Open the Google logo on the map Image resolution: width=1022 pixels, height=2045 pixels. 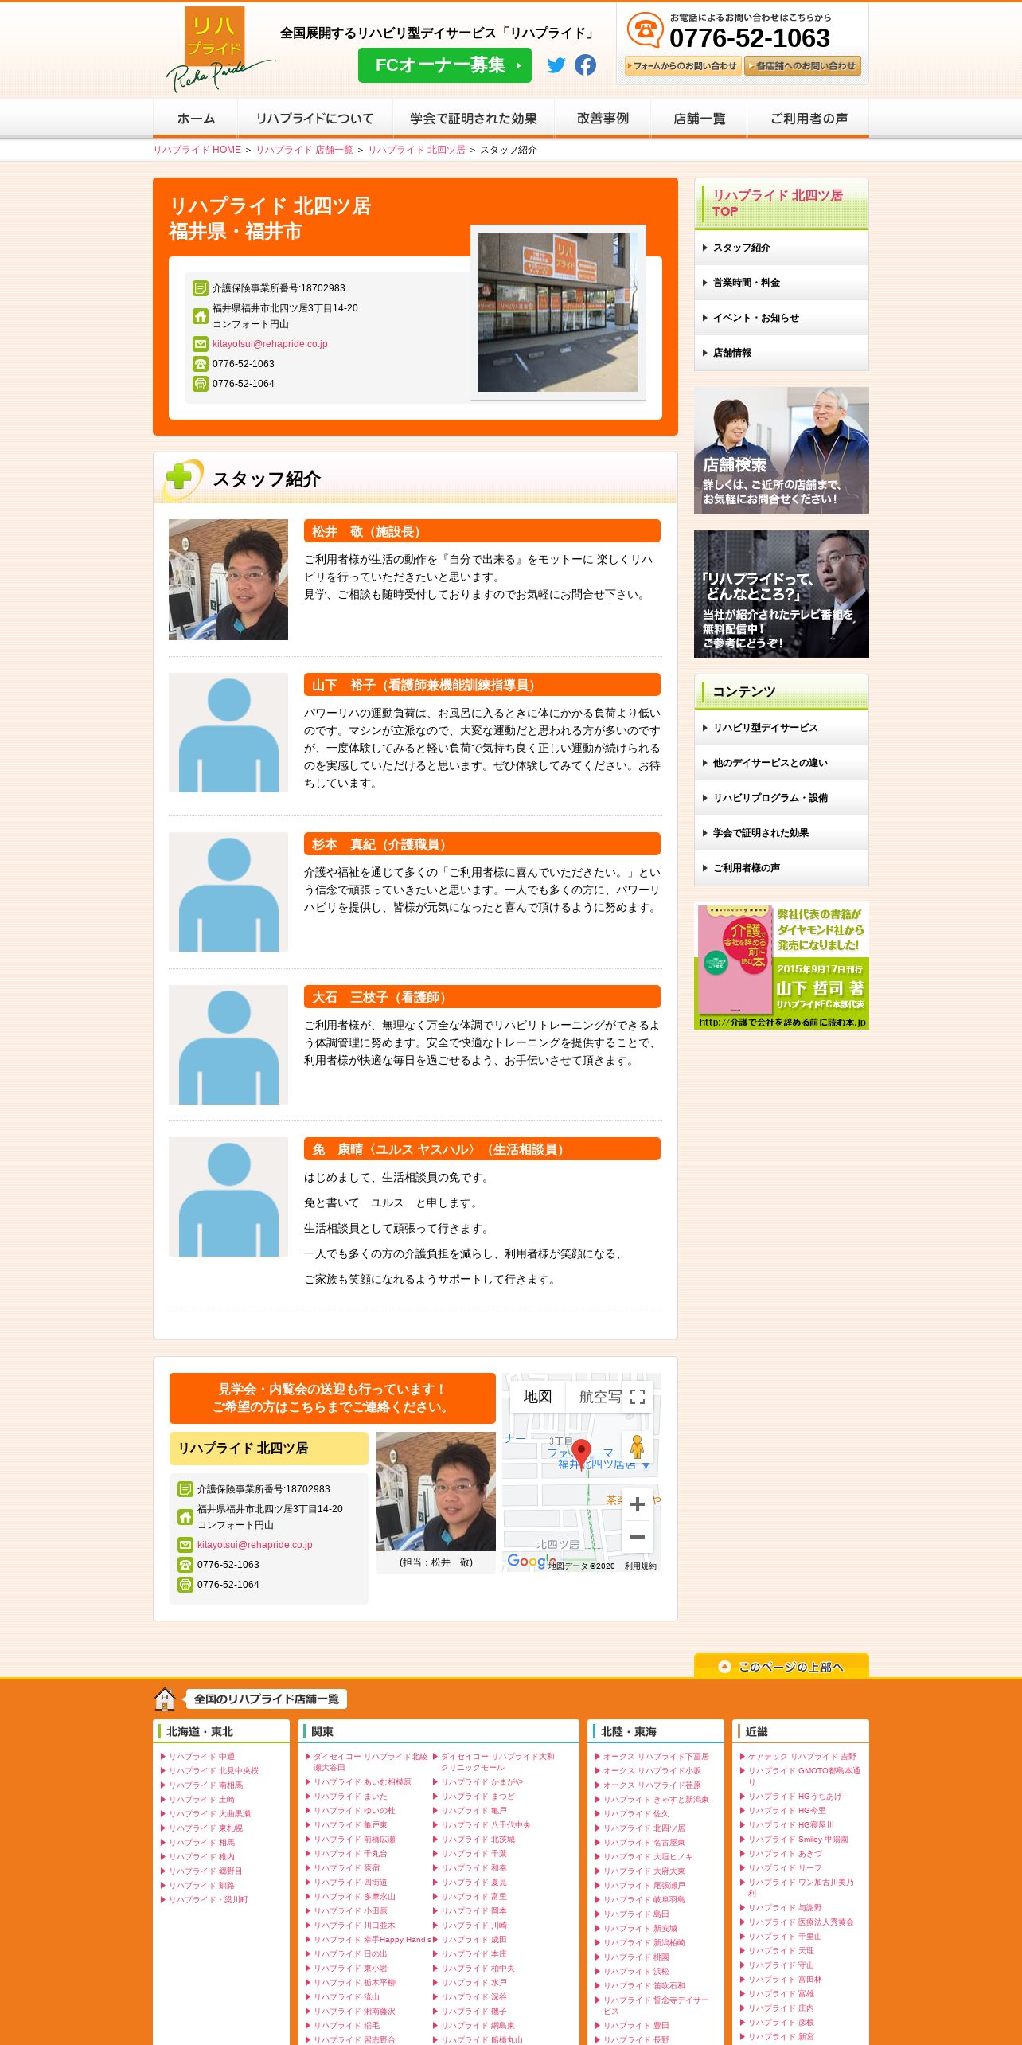tap(532, 1562)
